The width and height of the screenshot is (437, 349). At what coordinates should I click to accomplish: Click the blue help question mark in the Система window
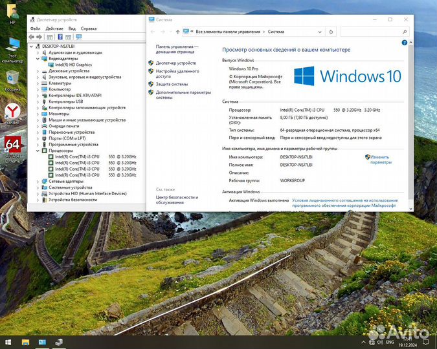coord(405,43)
